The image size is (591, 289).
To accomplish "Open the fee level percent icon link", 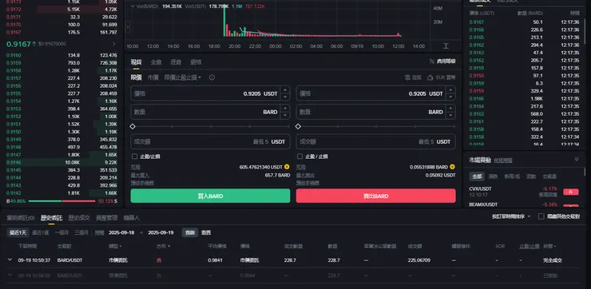I will point(442,61).
